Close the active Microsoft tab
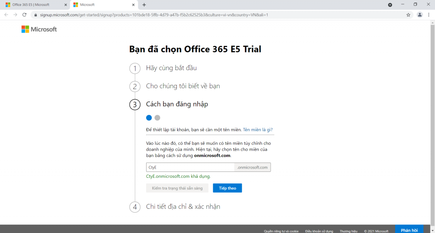The height and width of the screenshot is (233, 435). click(133, 5)
